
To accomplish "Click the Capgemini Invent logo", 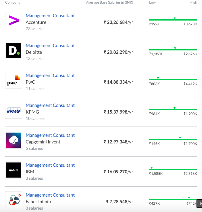I will [14, 140].
